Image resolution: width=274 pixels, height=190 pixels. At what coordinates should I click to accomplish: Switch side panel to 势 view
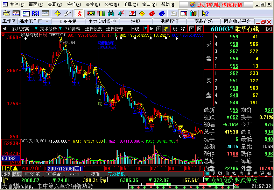tap(241, 174)
